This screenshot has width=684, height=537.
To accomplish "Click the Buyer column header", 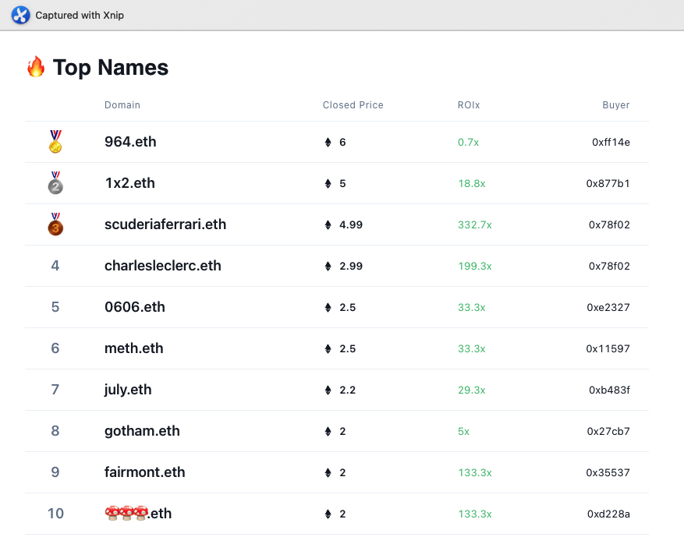I will tap(616, 105).
